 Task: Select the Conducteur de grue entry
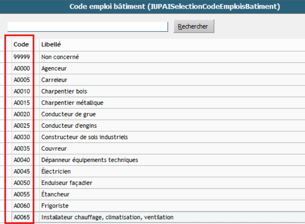(68, 114)
